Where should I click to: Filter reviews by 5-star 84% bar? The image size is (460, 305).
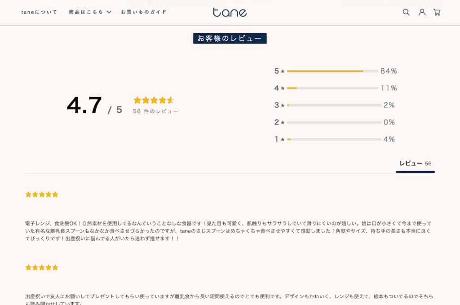coord(332,71)
